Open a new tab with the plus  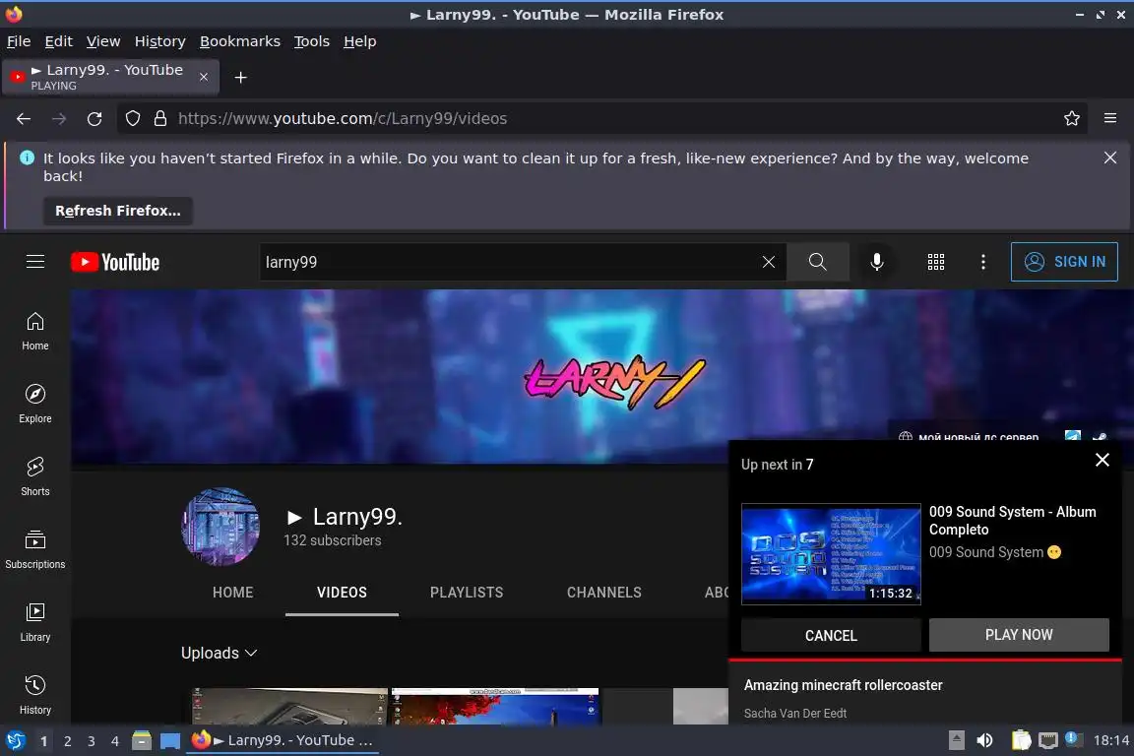pos(241,78)
